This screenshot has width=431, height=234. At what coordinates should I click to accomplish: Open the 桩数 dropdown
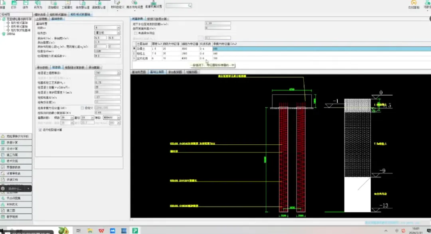coord(119,28)
